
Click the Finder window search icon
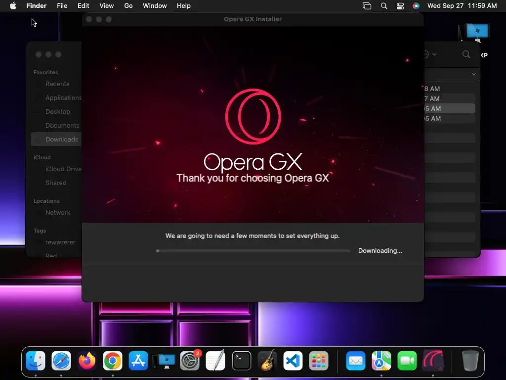[466, 54]
